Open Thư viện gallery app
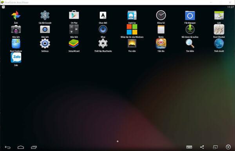The height and width of the screenshot is (151, 235). point(132,43)
